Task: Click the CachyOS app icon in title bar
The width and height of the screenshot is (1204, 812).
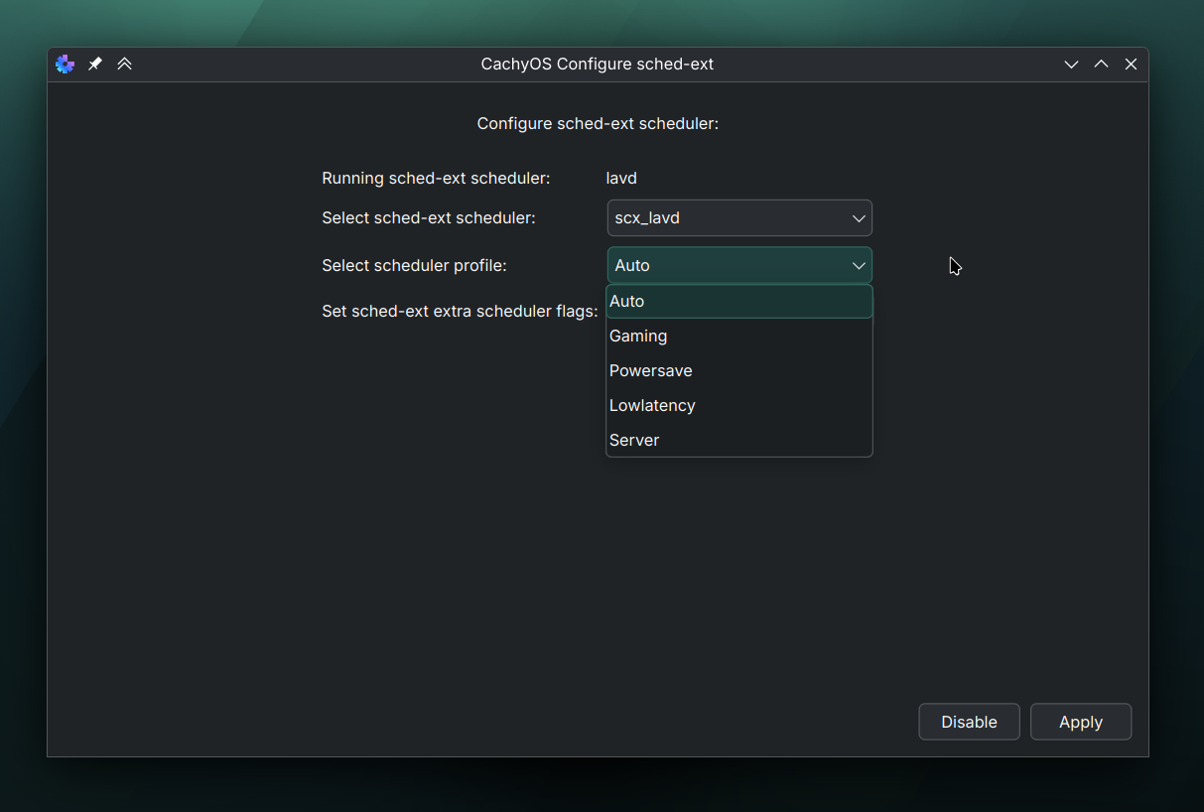Action: 66,65
